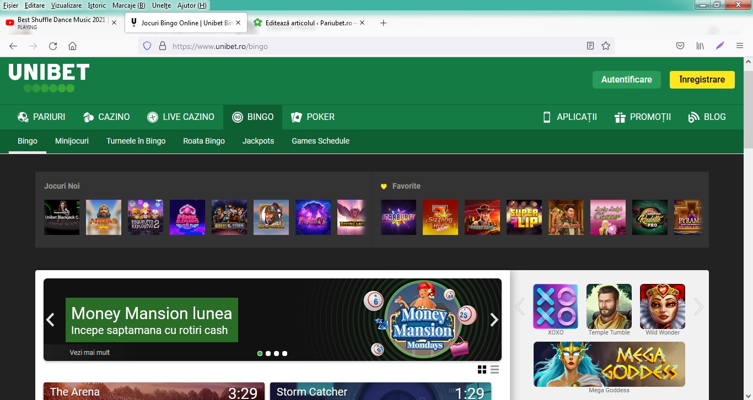Open the Temple Tumble game thumbnail

click(x=609, y=306)
